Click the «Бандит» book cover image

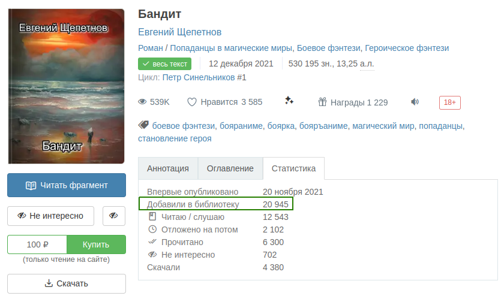coord(66,86)
